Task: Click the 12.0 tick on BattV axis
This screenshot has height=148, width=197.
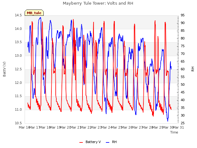Action: coord(18,83)
